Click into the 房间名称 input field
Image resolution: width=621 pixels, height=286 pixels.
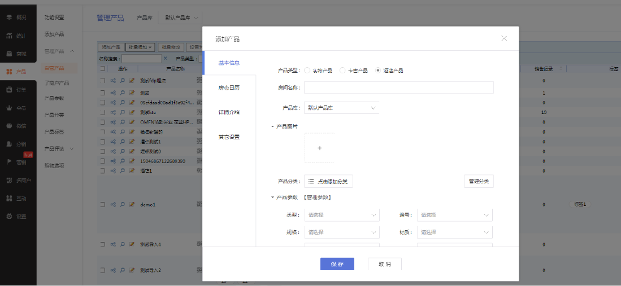399,87
